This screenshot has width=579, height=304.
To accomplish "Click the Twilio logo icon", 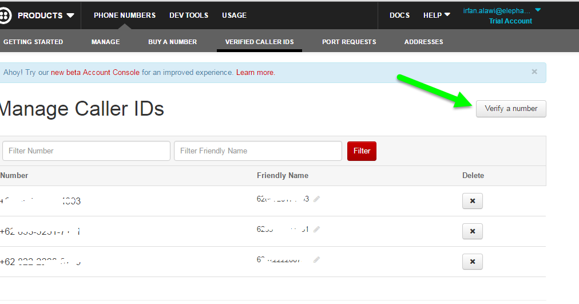I will (5, 15).
